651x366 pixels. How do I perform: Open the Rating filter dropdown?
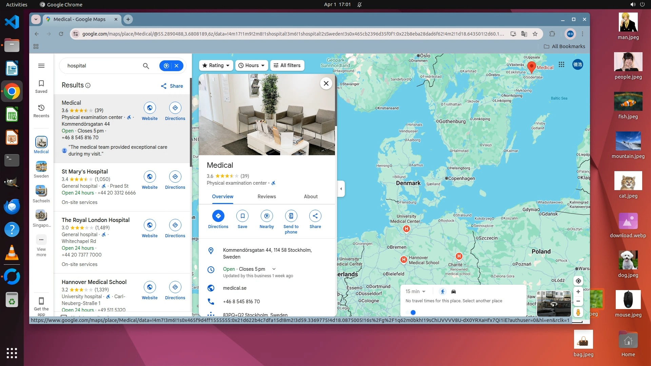point(216,65)
